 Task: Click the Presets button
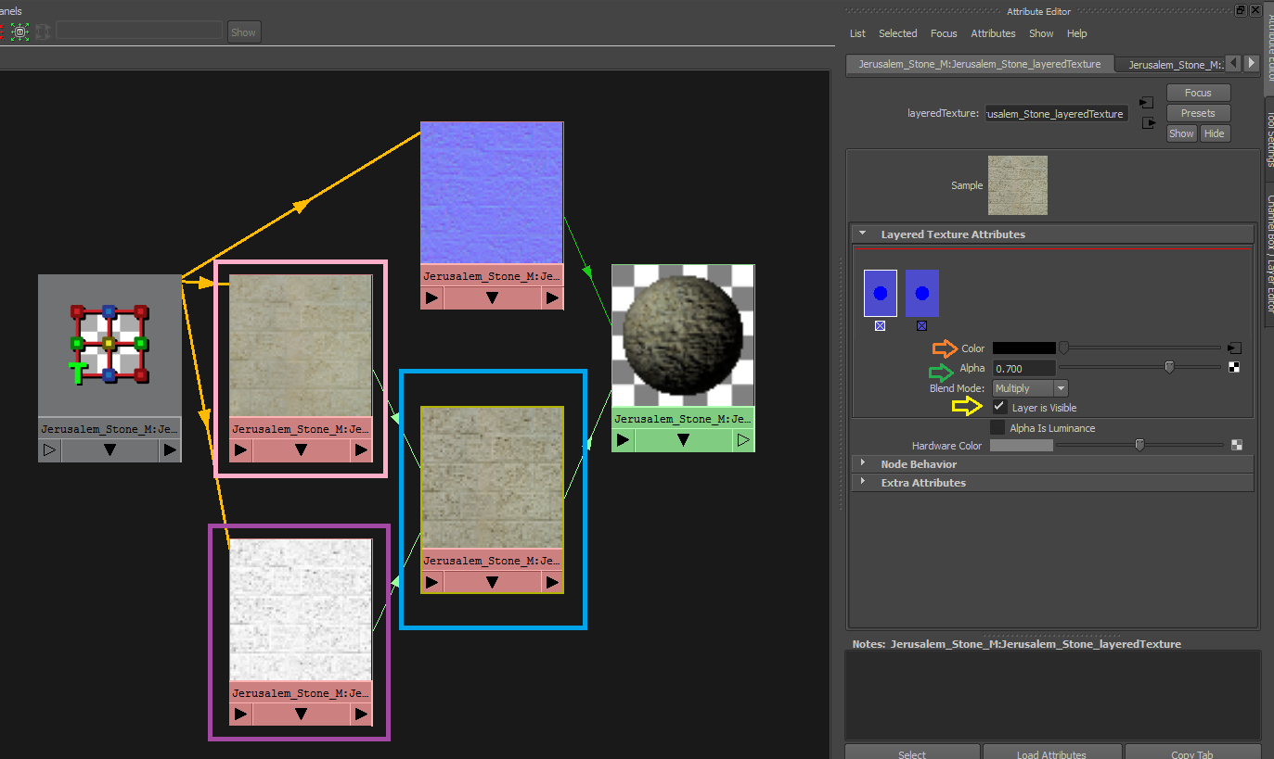[x=1197, y=113]
